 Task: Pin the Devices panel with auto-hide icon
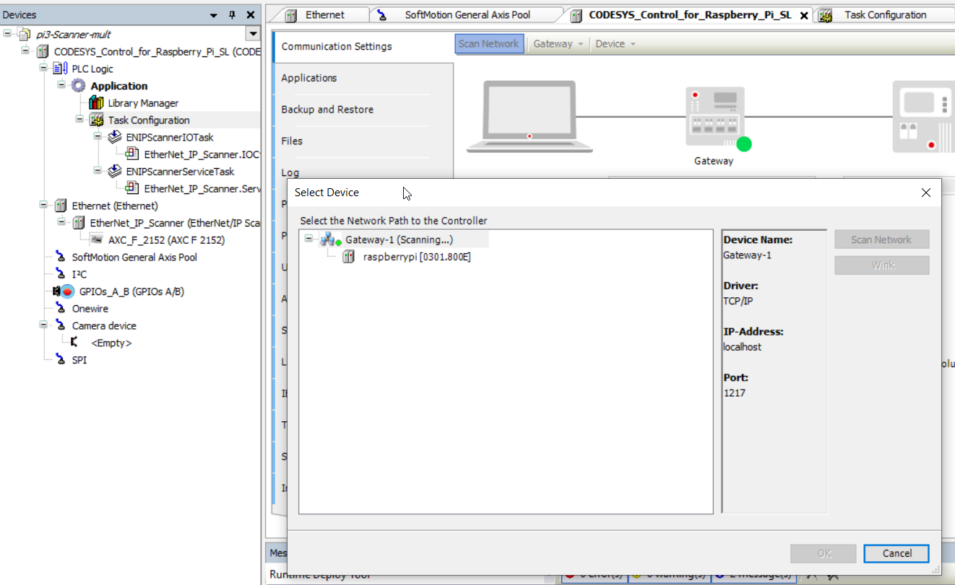click(232, 15)
